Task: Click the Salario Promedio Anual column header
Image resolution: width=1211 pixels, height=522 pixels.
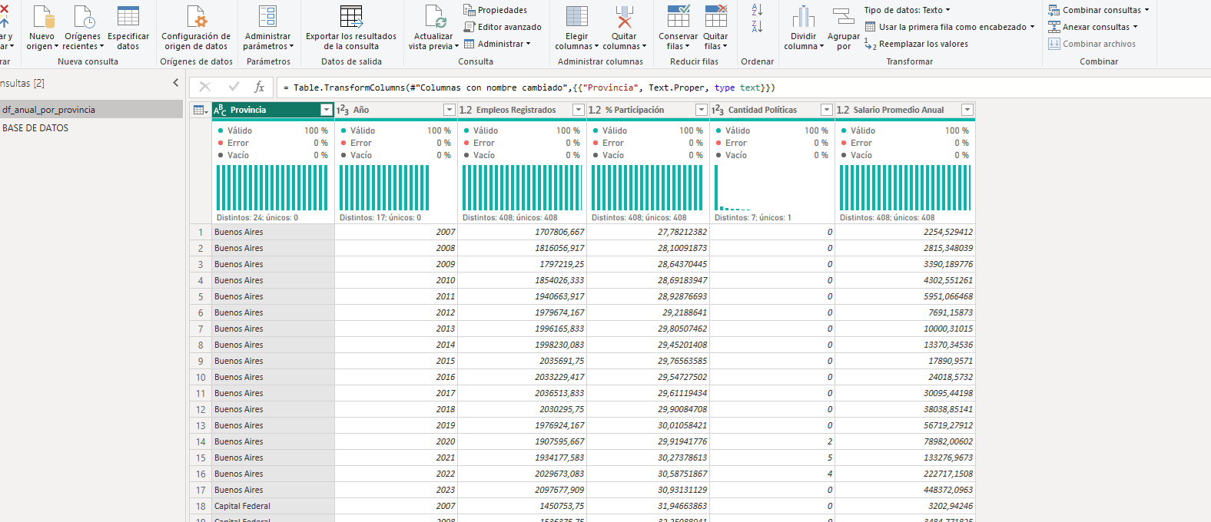Action: (x=897, y=110)
